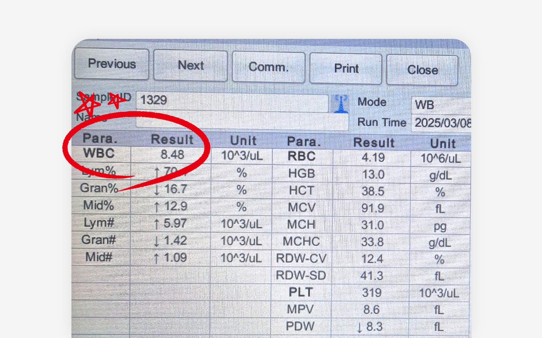542x338 pixels.
Task: Click the RDW-CV value 12.4
Action: (x=372, y=259)
